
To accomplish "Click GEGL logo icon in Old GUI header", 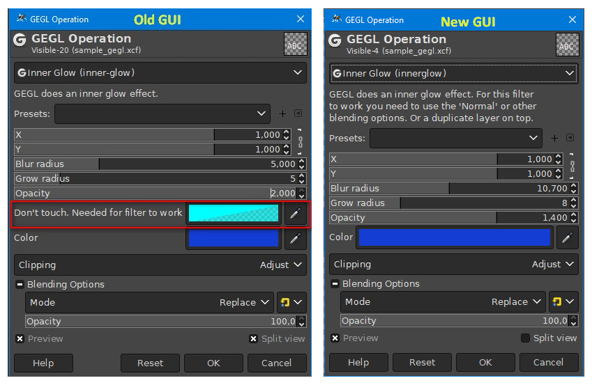I will click(x=20, y=40).
